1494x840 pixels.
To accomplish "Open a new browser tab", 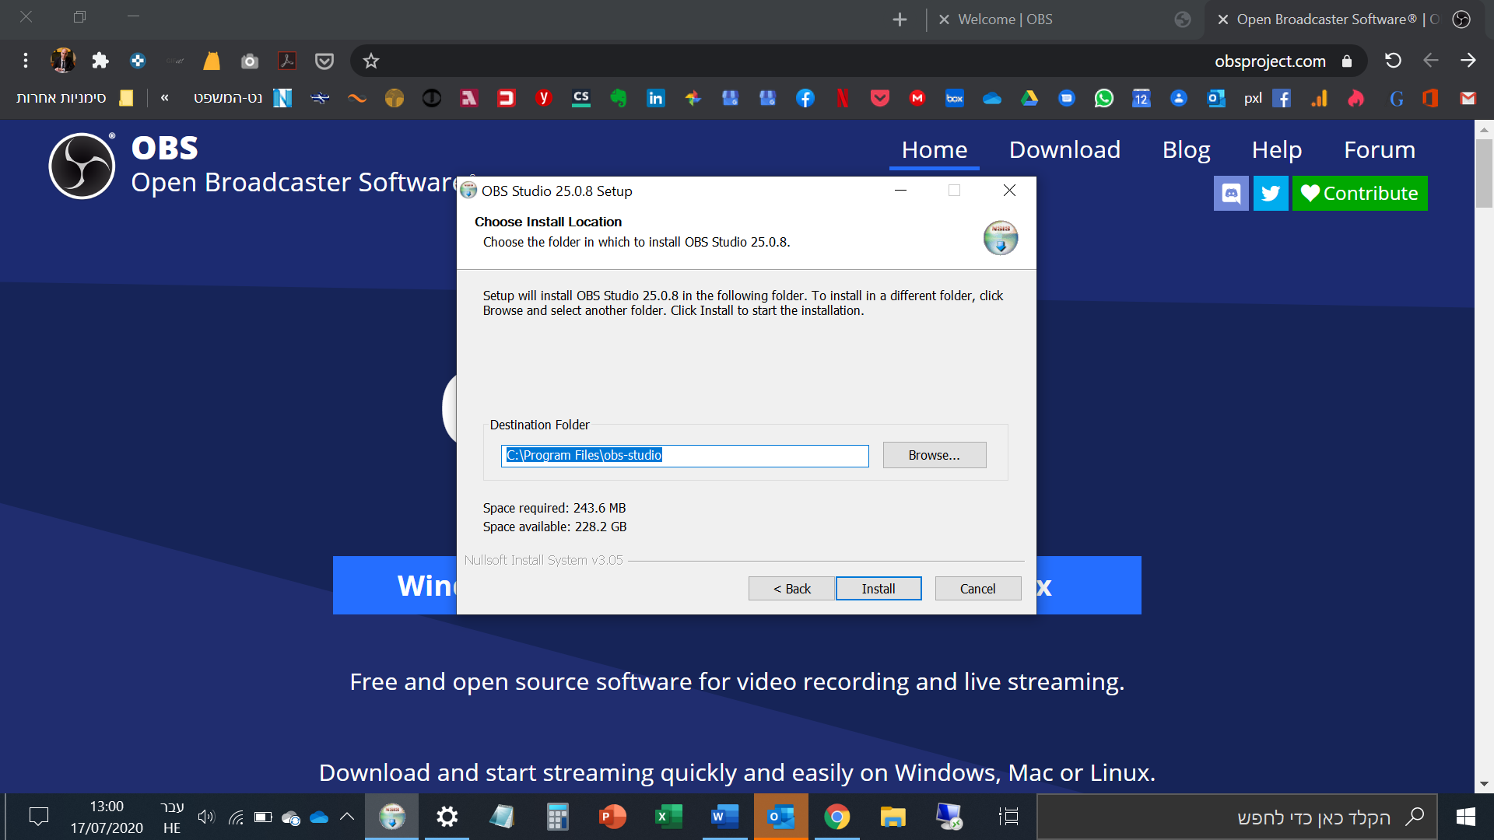I will 900,19.
